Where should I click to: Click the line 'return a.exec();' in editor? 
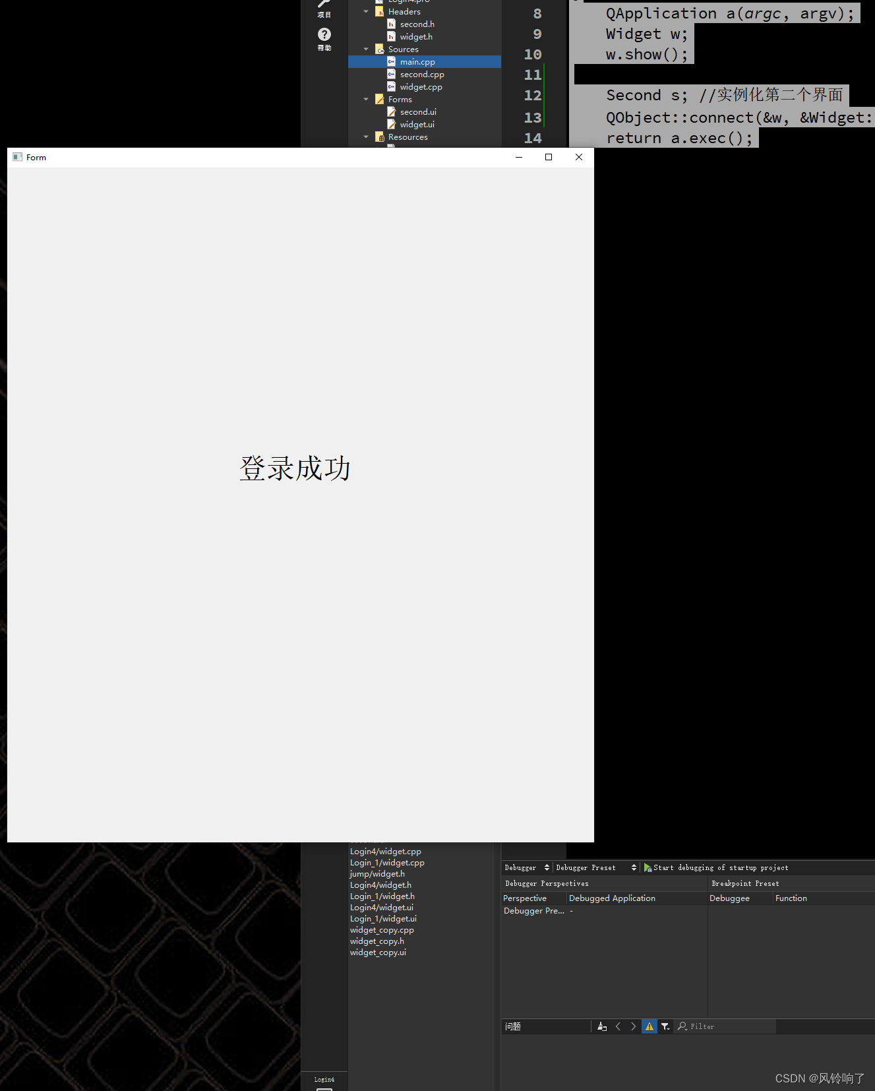click(679, 138)
